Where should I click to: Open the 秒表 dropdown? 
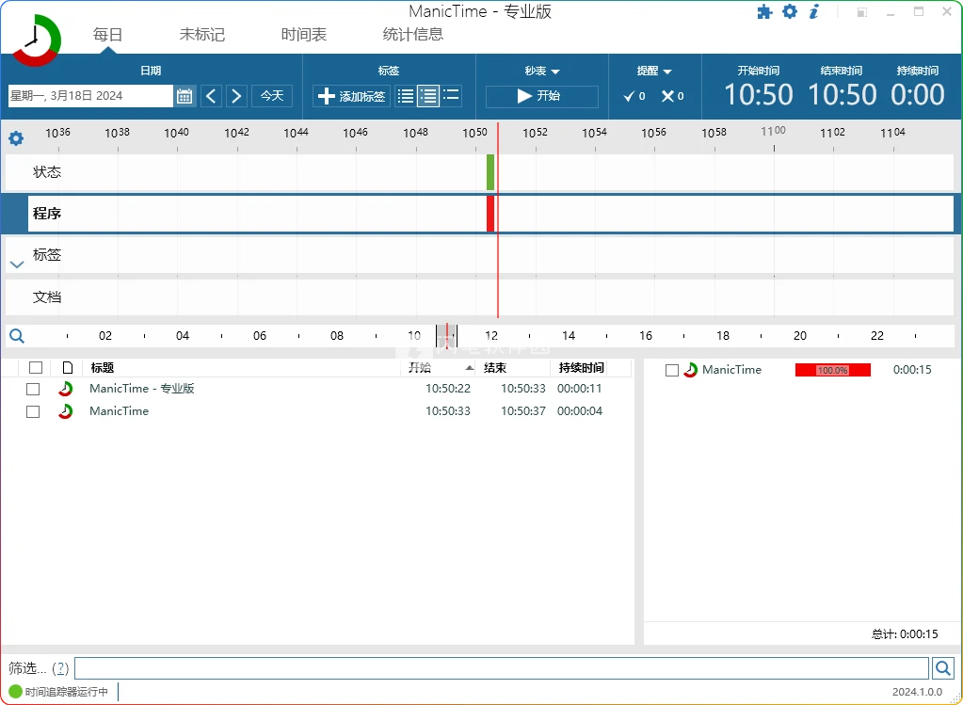pyautogui.click(x=542, y=72)
